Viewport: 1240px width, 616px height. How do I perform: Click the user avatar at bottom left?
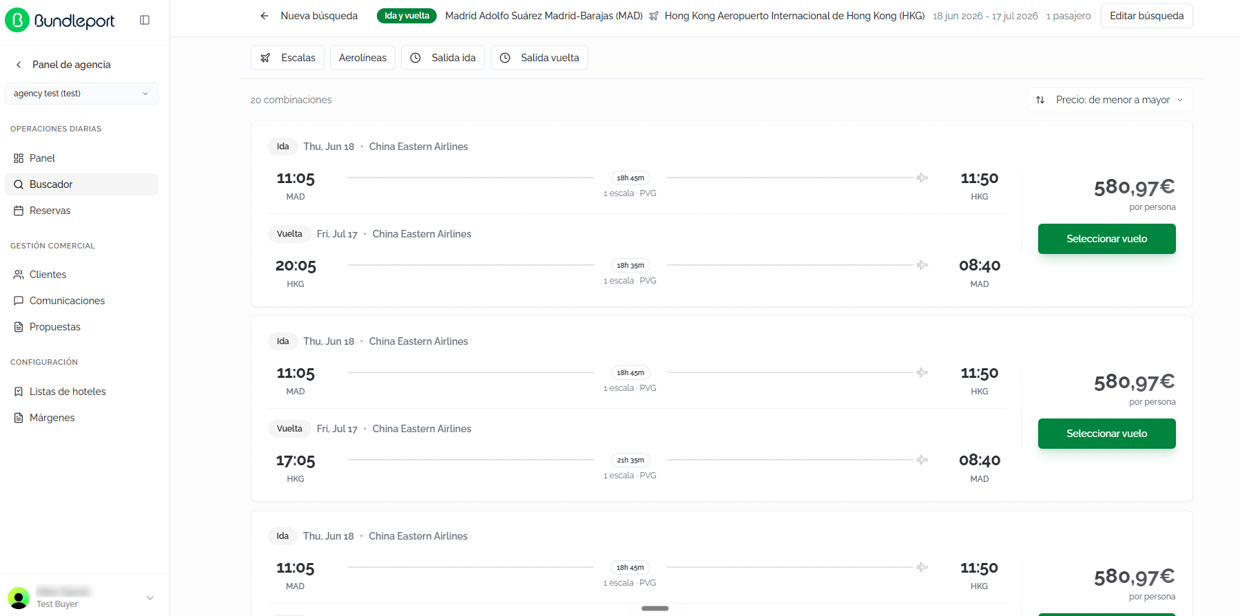(x=19, y=597)
